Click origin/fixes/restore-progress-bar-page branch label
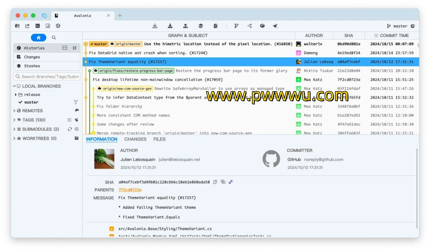430x251 pixels. pyautogui.click(x=133, y=71)
